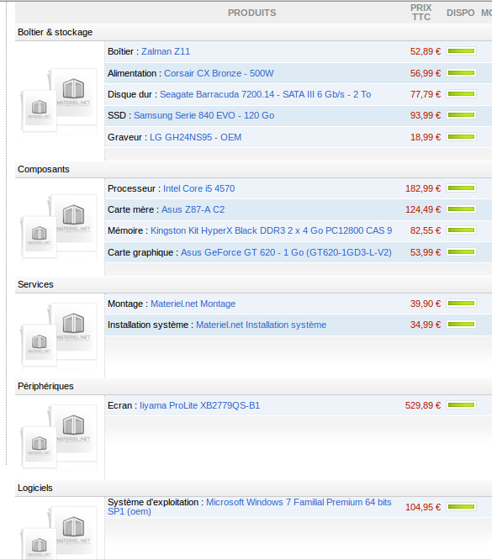
Task: Click the 34,99 € price
Action: point(426,325)
